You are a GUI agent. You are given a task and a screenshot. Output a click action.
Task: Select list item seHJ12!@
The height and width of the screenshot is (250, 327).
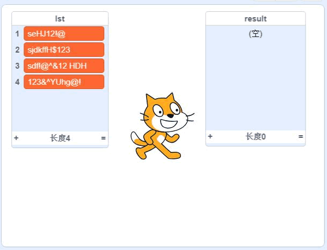pos(64,34)
